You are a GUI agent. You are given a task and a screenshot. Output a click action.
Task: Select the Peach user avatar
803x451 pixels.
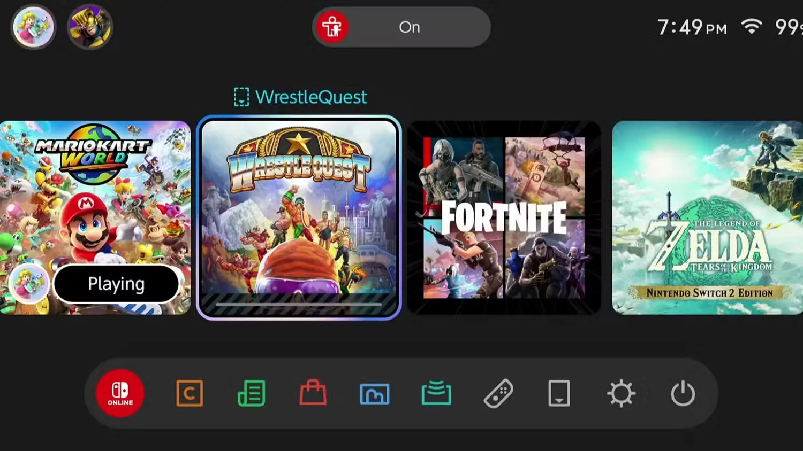tap(33, 27)
